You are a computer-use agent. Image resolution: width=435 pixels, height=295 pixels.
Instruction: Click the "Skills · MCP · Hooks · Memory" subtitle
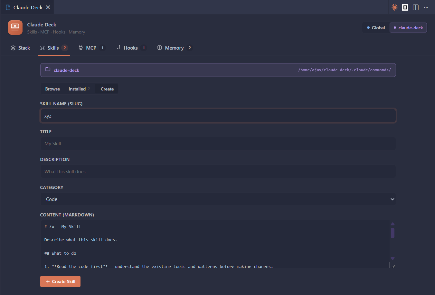[x=56, y=32]
